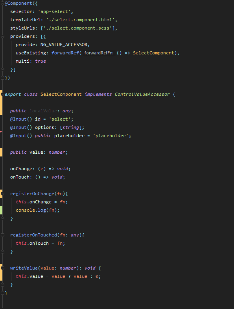
Task: Collapse the providers array fold marker
Action: (x=2, y=36)
